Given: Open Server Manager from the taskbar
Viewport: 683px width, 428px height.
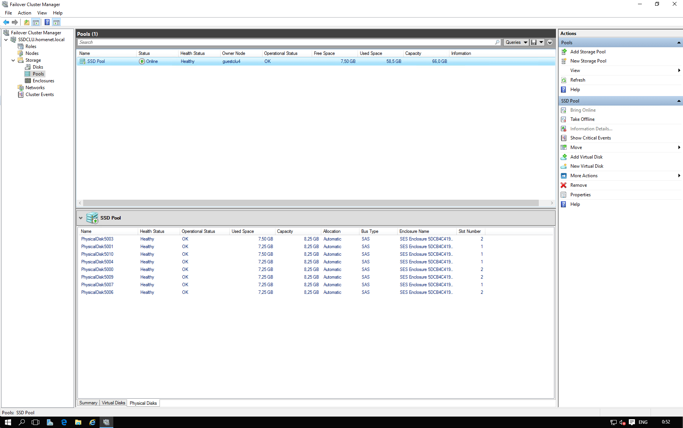Looking at the screenshot, I should 50,422.
